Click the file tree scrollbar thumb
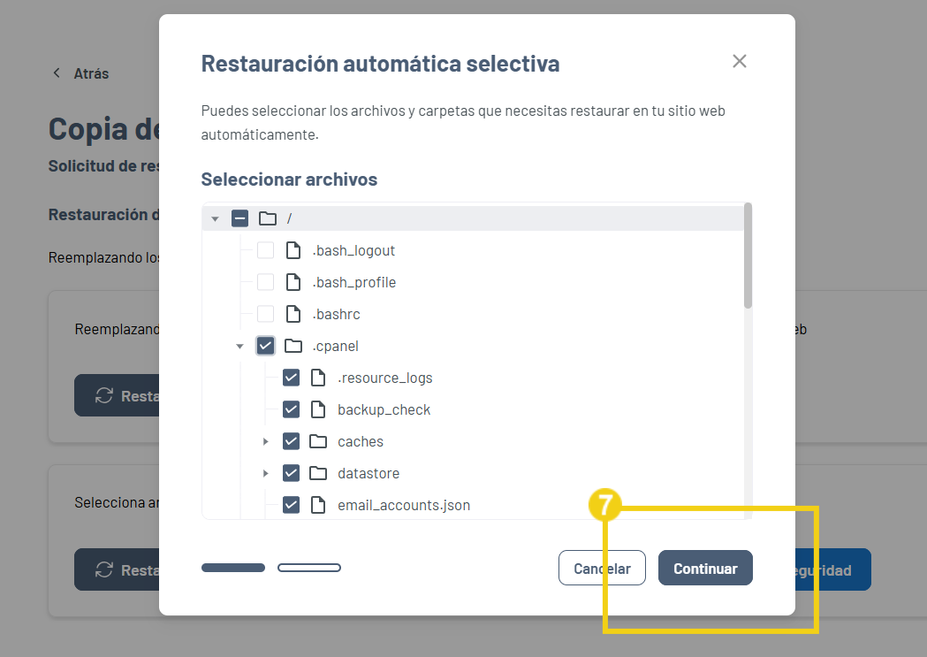This screenshot has height=657, width=927. pyautogui.click(x=748, y=256)
